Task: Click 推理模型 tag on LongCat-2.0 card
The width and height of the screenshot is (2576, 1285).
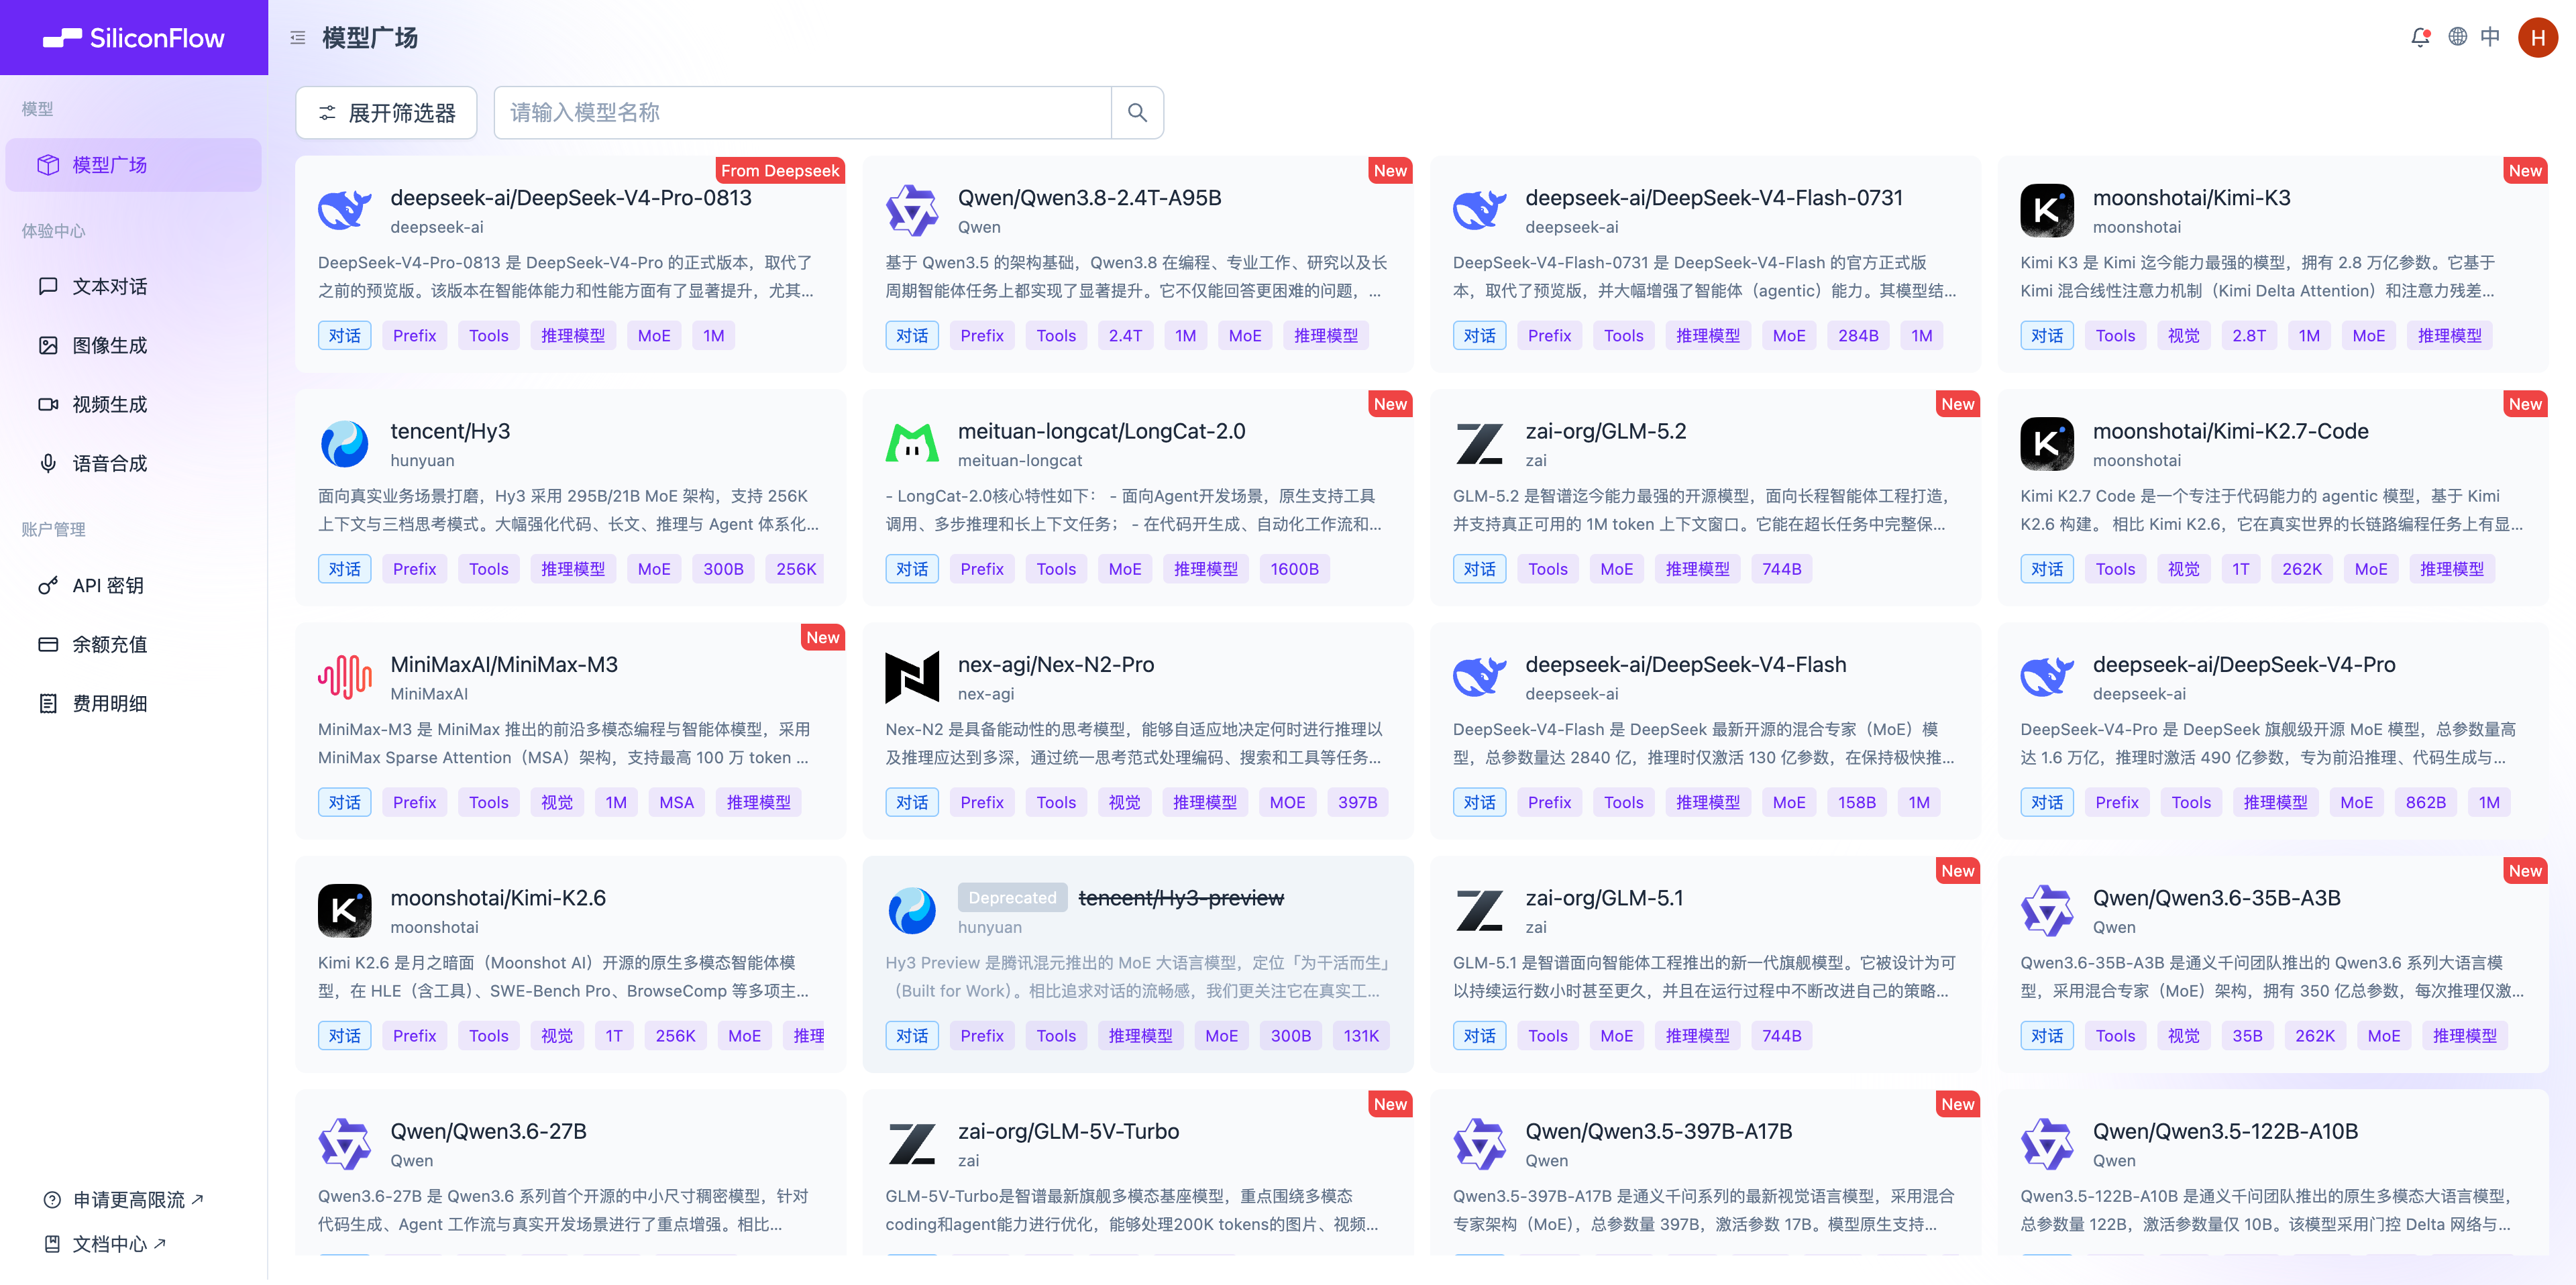Action: pyautogui.click(x=1206, y=569)
